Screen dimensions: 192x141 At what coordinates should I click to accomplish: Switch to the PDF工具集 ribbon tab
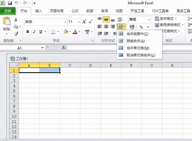[x=160, y=11]
